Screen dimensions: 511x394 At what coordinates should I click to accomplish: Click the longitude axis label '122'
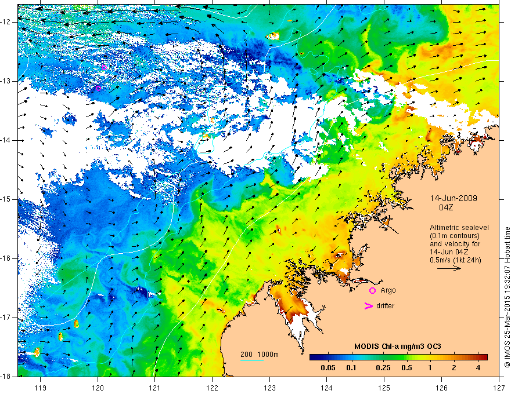pos(212,388)
